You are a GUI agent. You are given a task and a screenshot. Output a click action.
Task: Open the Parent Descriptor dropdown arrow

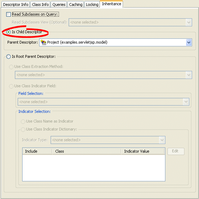point(189,43)
